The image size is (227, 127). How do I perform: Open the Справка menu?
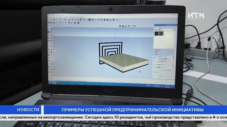82,17
